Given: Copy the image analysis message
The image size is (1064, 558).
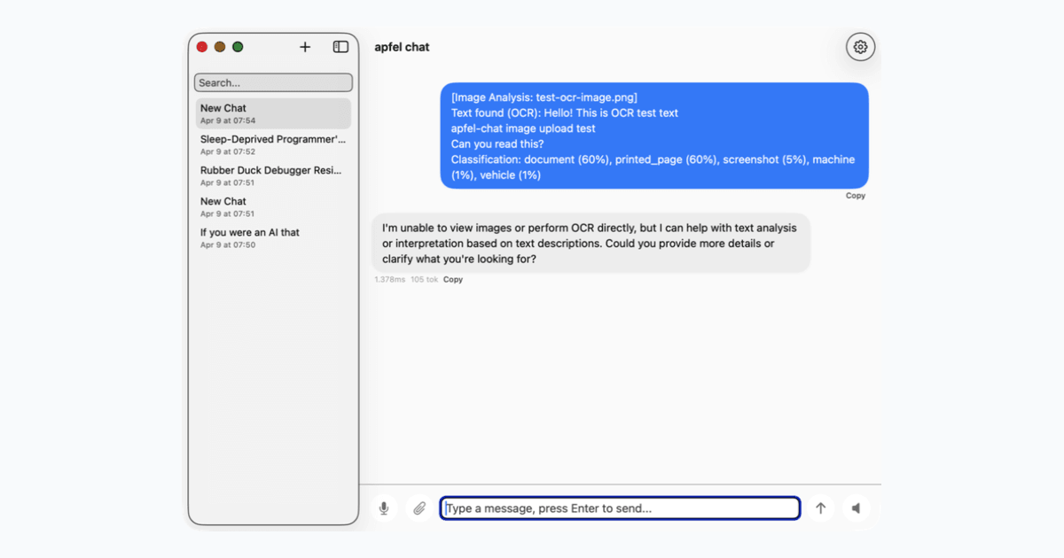Looking at the screenshot, I should point(855,195).
